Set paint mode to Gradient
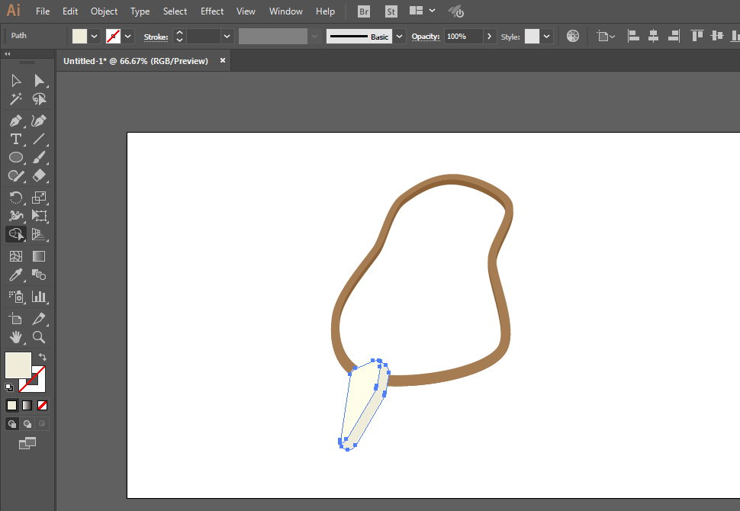740x511 pixels. [27, 405]
